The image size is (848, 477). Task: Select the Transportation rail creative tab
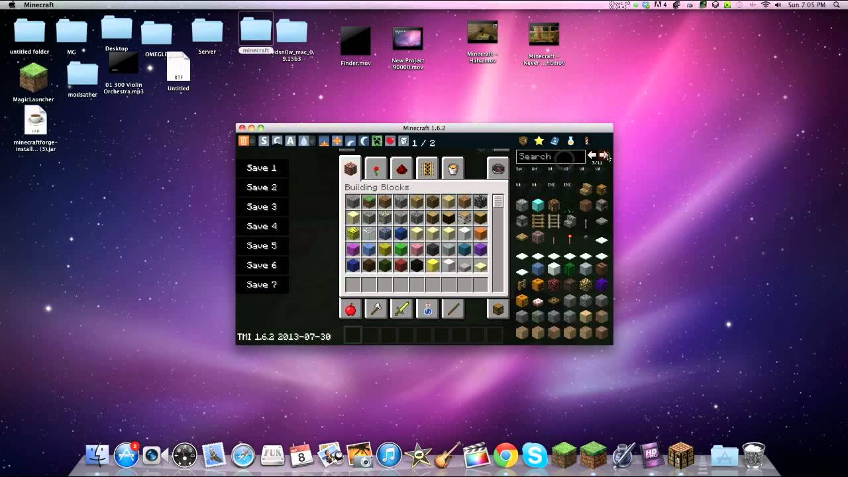tap(427, 170)
